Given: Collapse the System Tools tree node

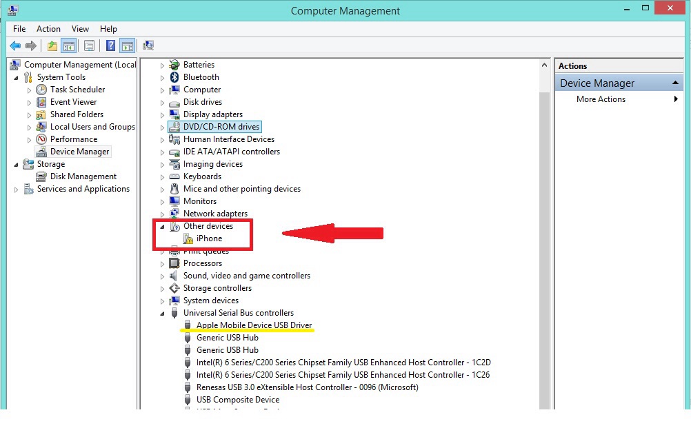Looking at the screenshot, I should point(17,77).
